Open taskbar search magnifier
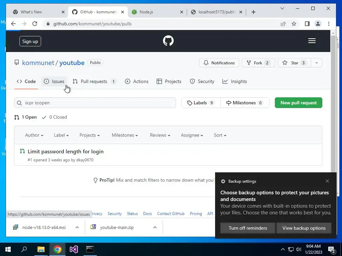This screenshot has width=342, height=256. (24, 249)
